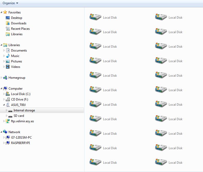Screen dimensions: 203x172
Task: Click the Downloads folder icon
Action: pyautogui.click(x=8, y=23)
